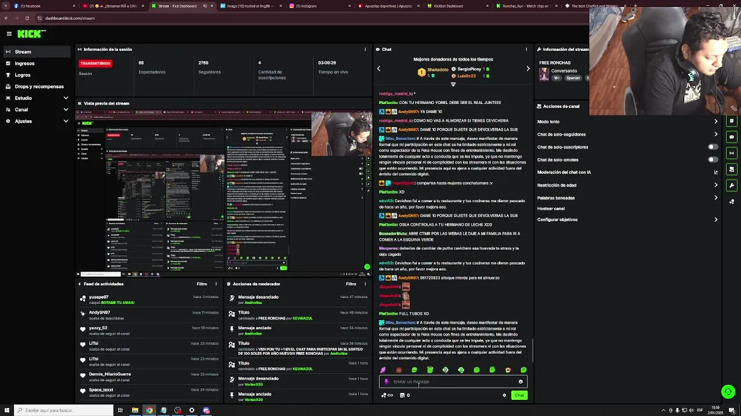The width and height of the screenshot is (741, 416).
Task: Open the green headset support bubble
Action: pyautogui.click(x=728, y=392)
